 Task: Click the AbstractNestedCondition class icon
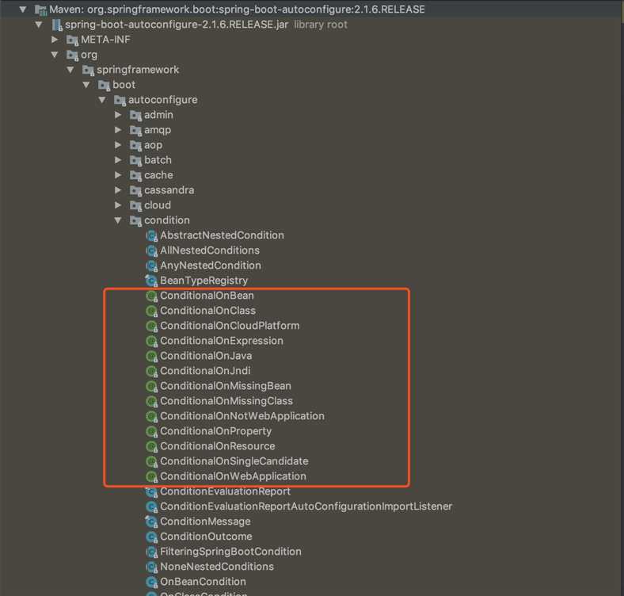point(151,236)
